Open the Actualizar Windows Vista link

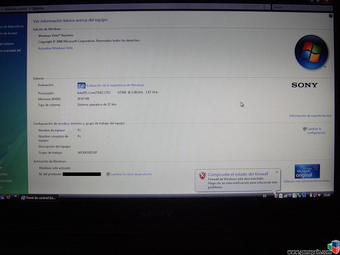55,48
